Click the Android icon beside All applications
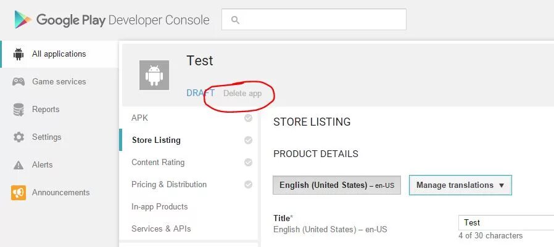The image size is (554, 247). pos(19,54)
